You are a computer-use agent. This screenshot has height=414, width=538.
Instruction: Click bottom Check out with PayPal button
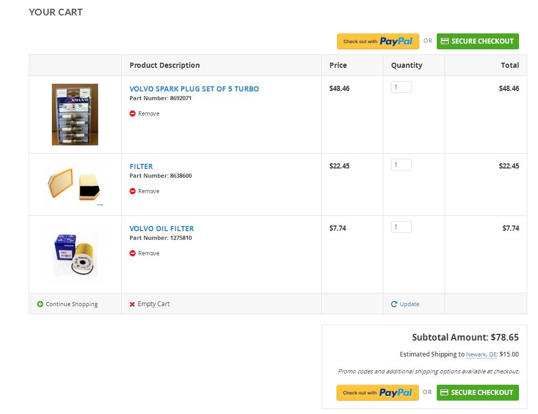[x=377, y=392]
